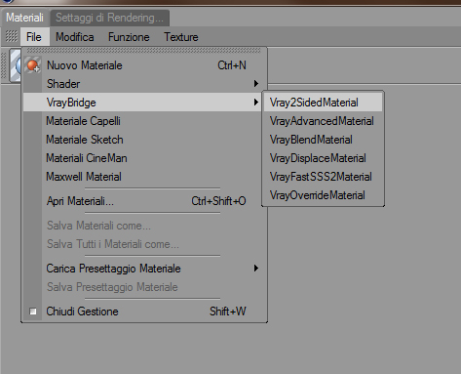Click the Nuovo Materiale sphere icon
461x374 pixels.
pyautogui.click(x=33, y=65)
